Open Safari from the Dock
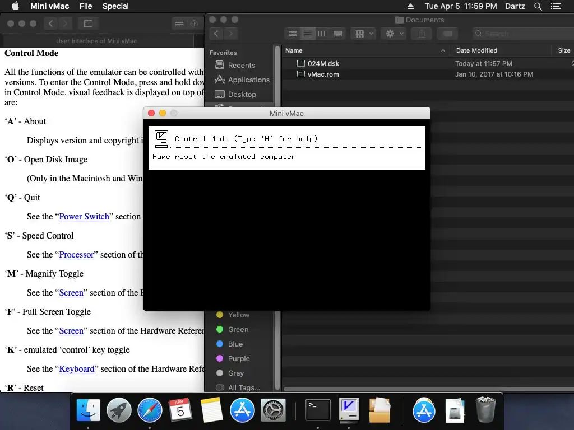The image size is (574, 430). 150,410
